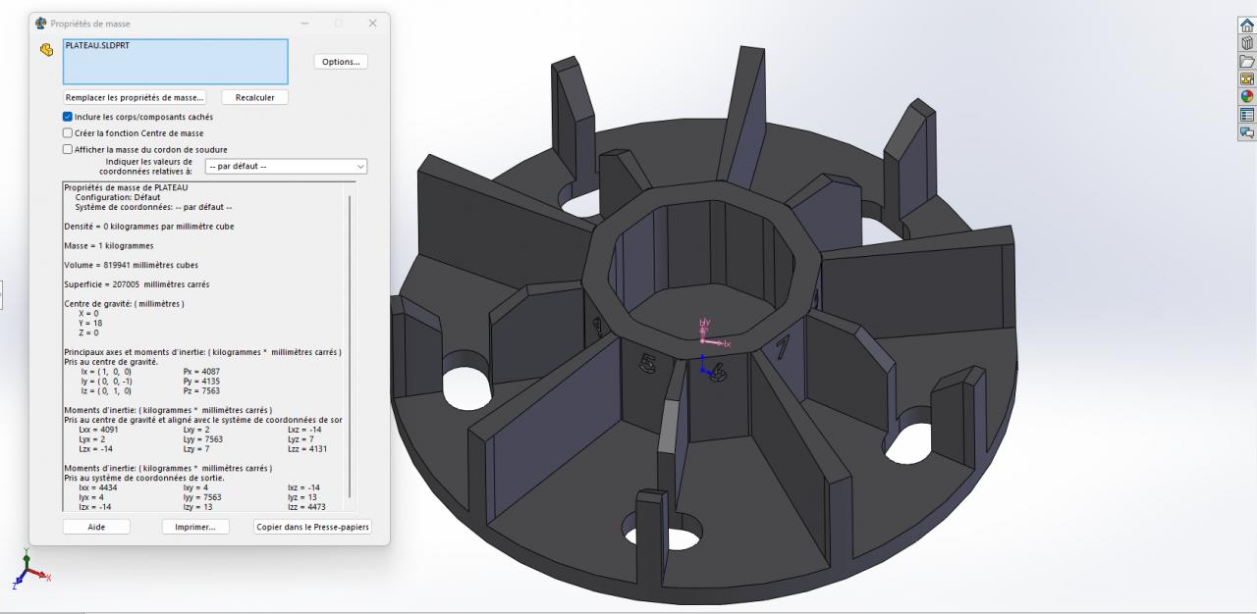This screenshot has width=1257, height=614.
Task: Click the 'Y = 18' center of gravity value
Action: (88, 323)
